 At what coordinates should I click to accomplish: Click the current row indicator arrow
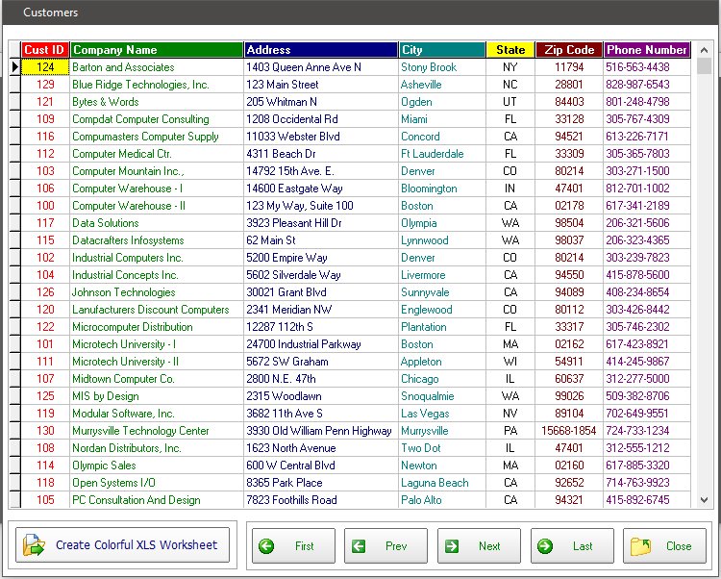pyautogui.click(x=14, y=67)
